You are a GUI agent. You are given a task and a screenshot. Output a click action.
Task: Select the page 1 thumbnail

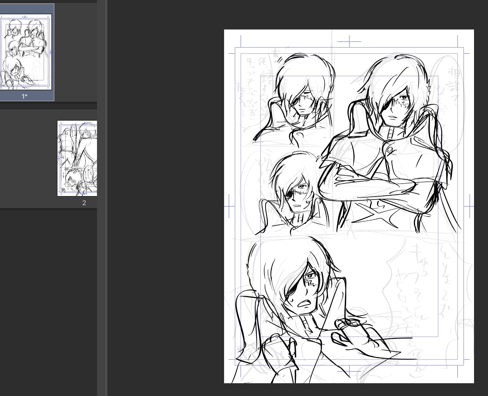tap(26, 52)
